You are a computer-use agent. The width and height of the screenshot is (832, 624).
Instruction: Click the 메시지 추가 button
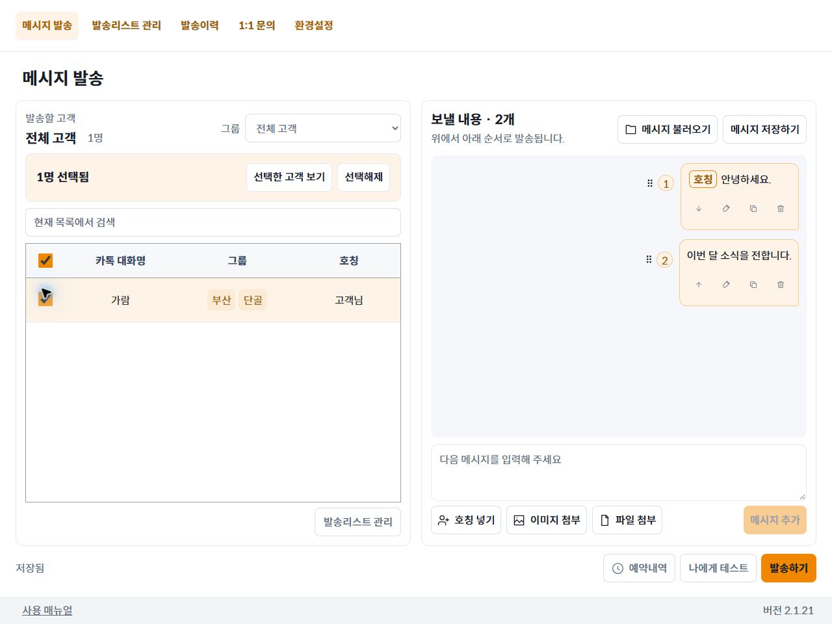pyautogui.click(x=775, y=520)
